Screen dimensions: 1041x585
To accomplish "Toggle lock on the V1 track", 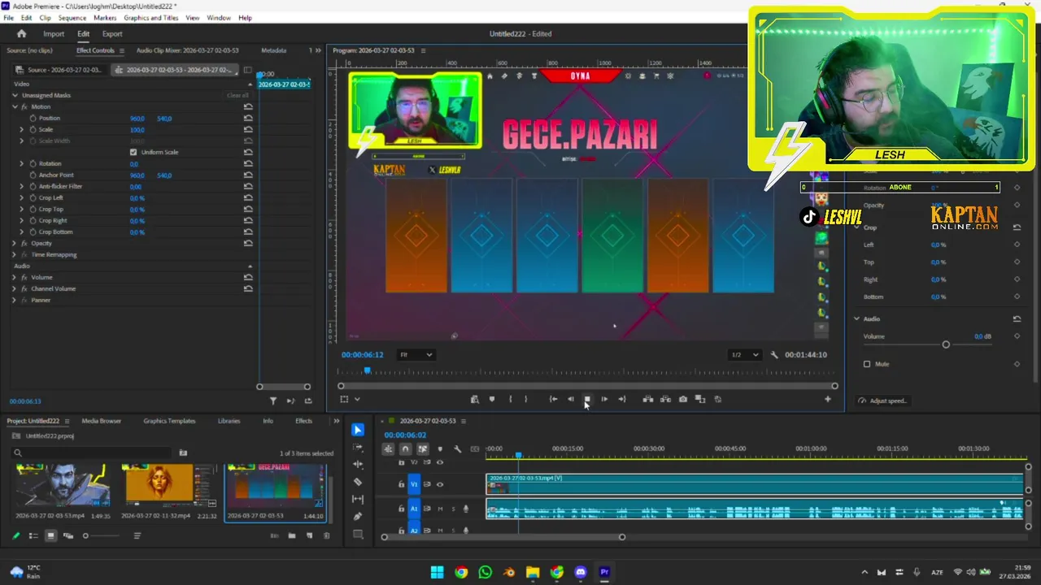I will [x=401, y=484].
